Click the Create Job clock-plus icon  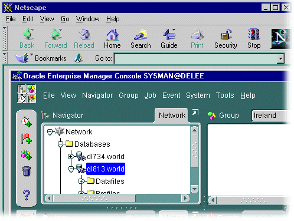[x=27, y=121]
